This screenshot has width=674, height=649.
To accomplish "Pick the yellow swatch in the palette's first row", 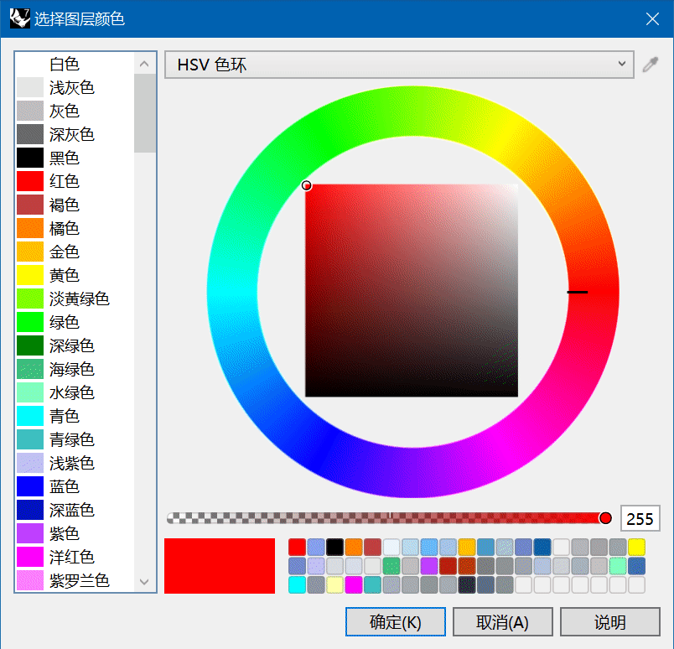I will pos(636,547).
